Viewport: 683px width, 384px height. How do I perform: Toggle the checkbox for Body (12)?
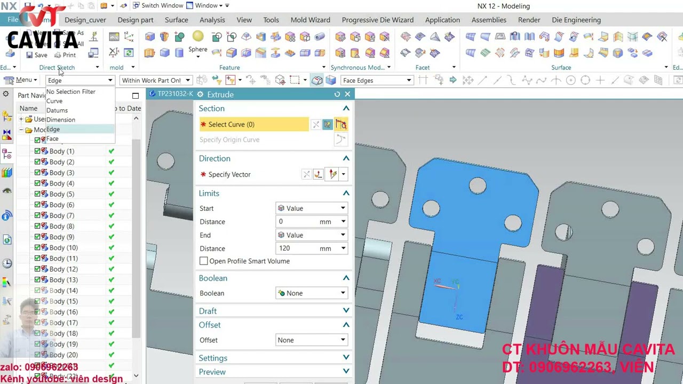37,269
